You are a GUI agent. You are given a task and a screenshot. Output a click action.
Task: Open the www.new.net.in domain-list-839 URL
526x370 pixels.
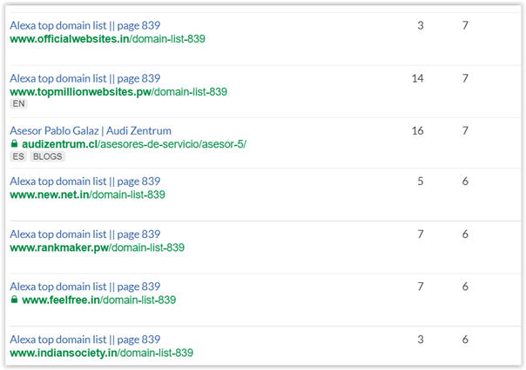tap(87, 195)
